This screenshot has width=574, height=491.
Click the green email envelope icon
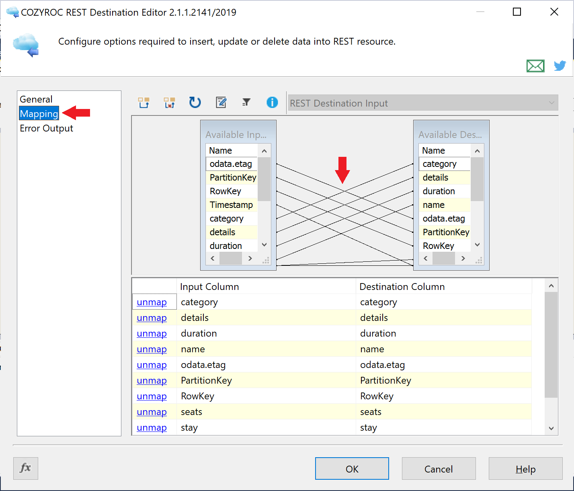[535, 66]
